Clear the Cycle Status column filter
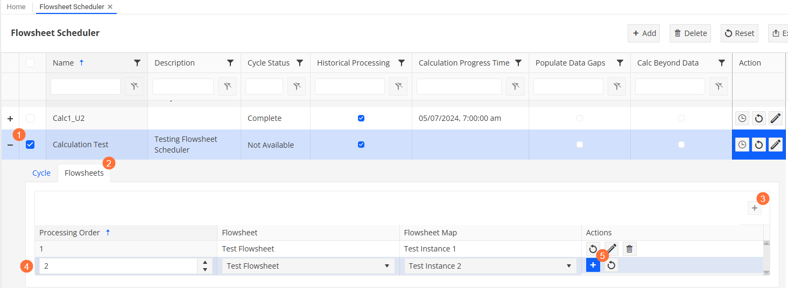 click(297, 87)
